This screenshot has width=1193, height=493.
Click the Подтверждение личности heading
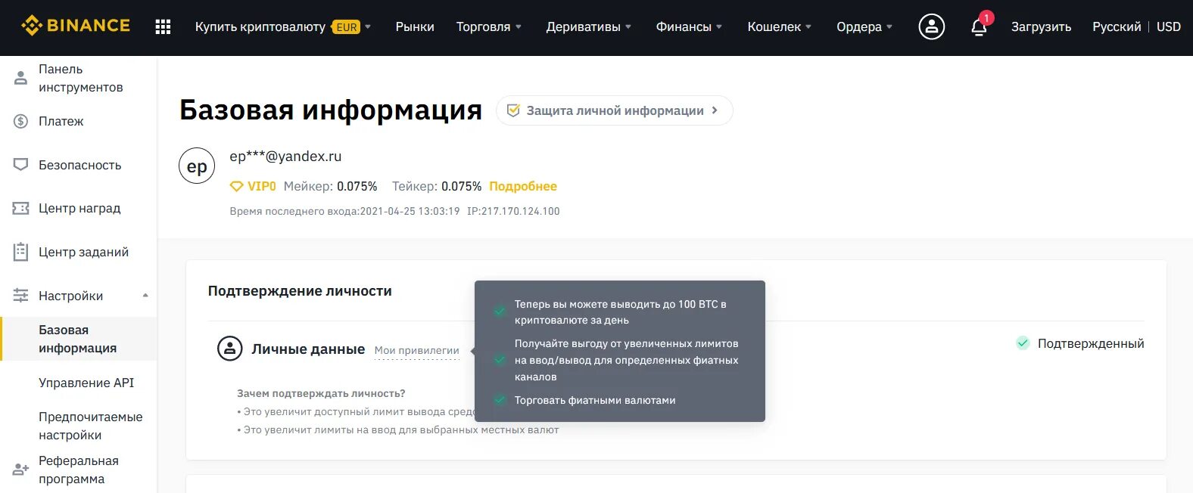tap(300, 291)
